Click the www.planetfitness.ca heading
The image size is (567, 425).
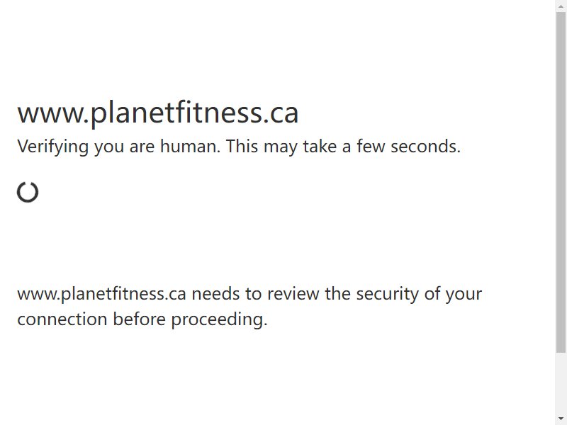pos(157,113)
